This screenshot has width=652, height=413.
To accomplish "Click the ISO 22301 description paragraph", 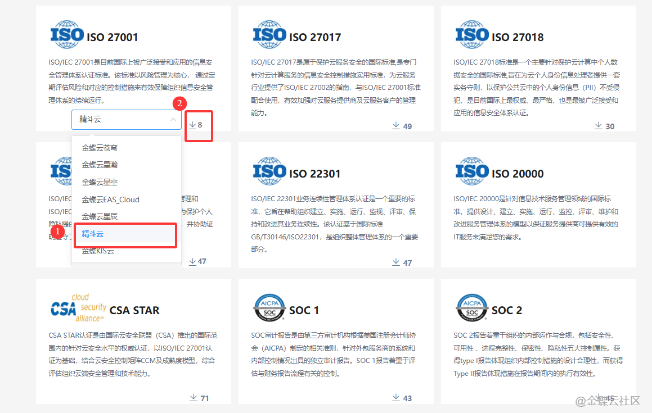I will pos(334,224).
